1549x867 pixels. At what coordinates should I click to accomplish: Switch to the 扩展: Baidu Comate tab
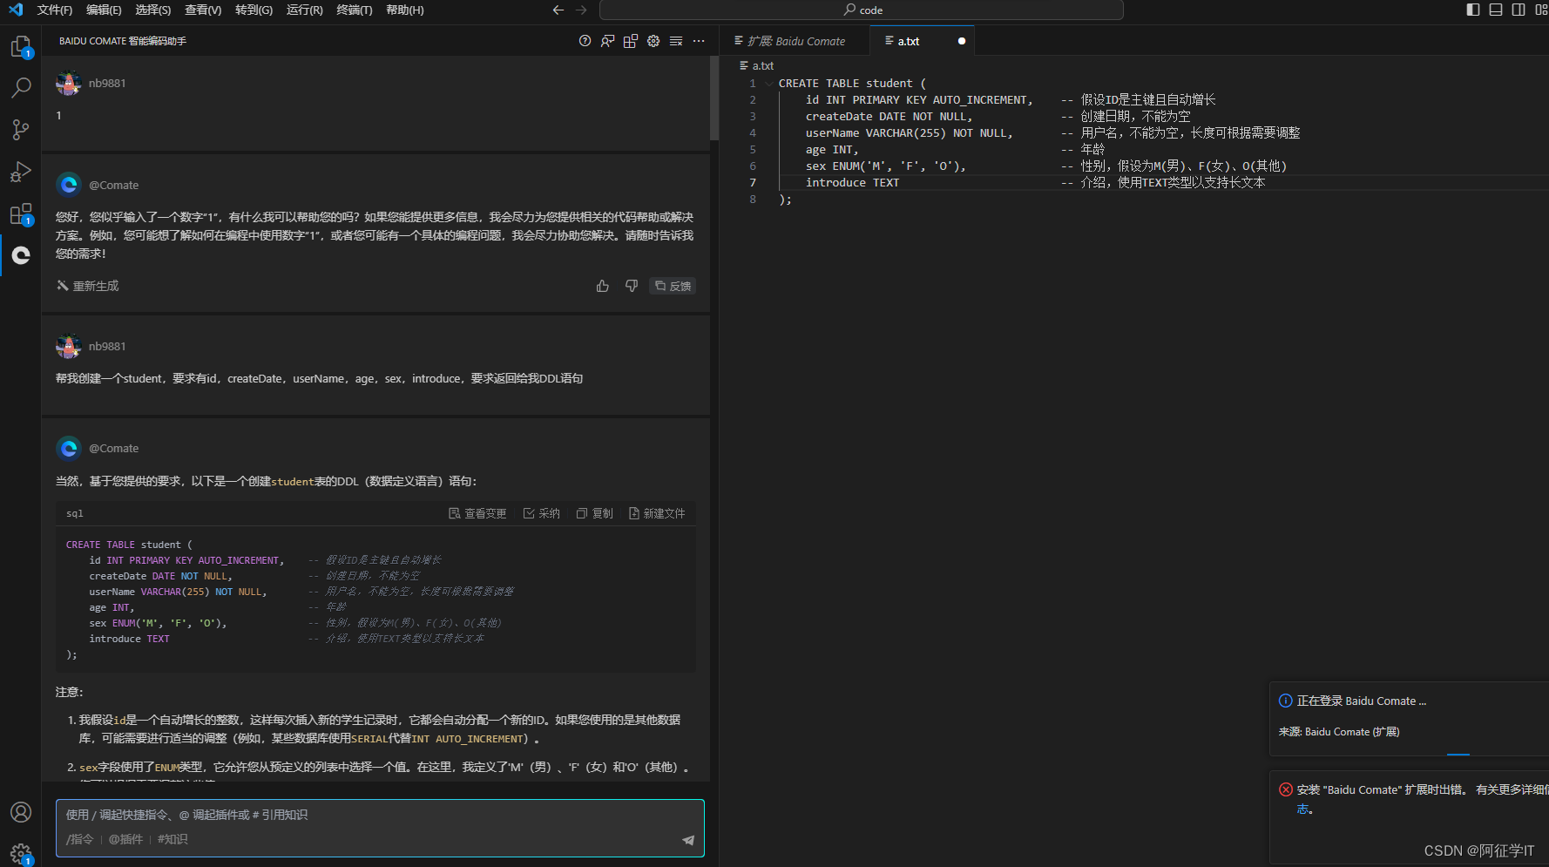click(795, 41)
